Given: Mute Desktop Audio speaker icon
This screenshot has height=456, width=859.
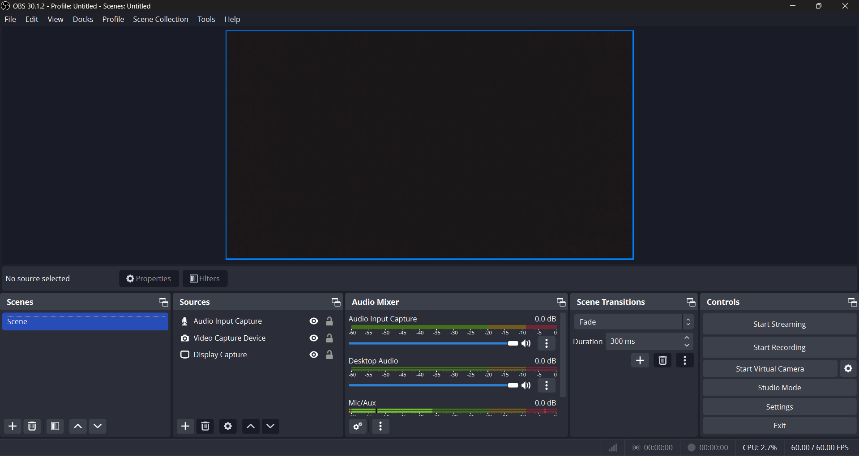Looking at the screenshot, I should point(526,385).
